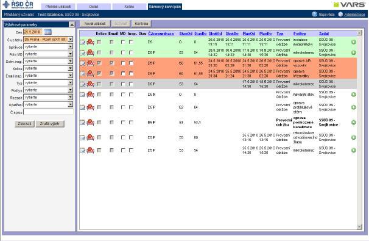The height and width of the screenshot is (241, 369).
Task: Click the Nová událost button
Action: click(95, 24)
